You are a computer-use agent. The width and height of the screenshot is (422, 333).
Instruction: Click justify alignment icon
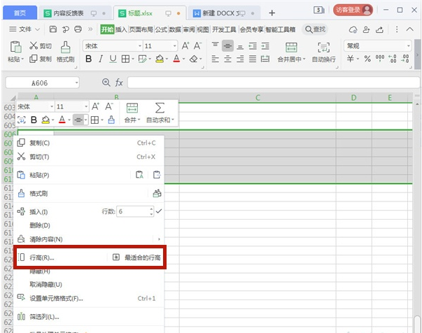coord(253,59)
